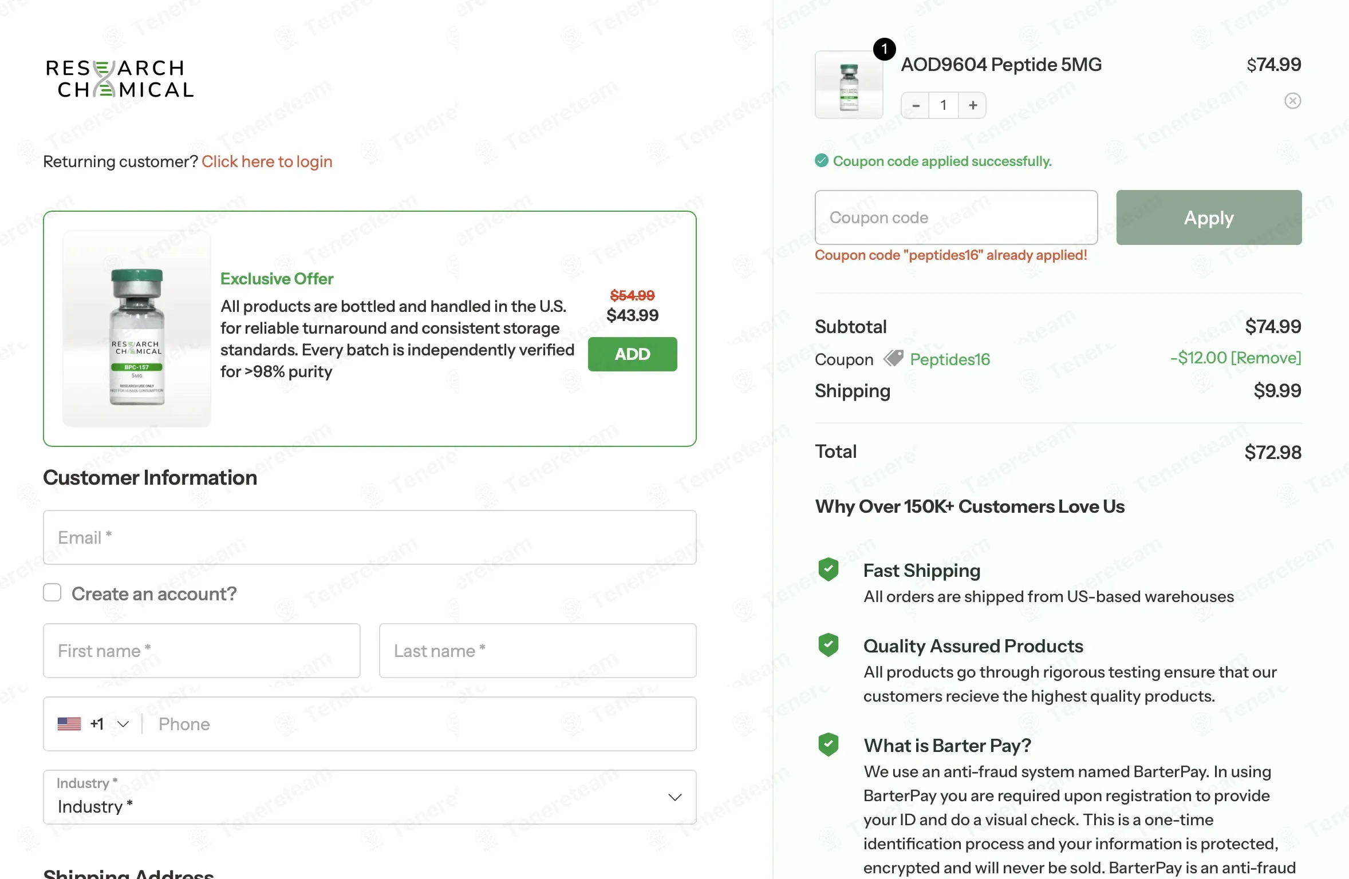Viewport: 1349px width, 879px height.
Task: Click the Research Chemical logo
Action: [120, 79]
